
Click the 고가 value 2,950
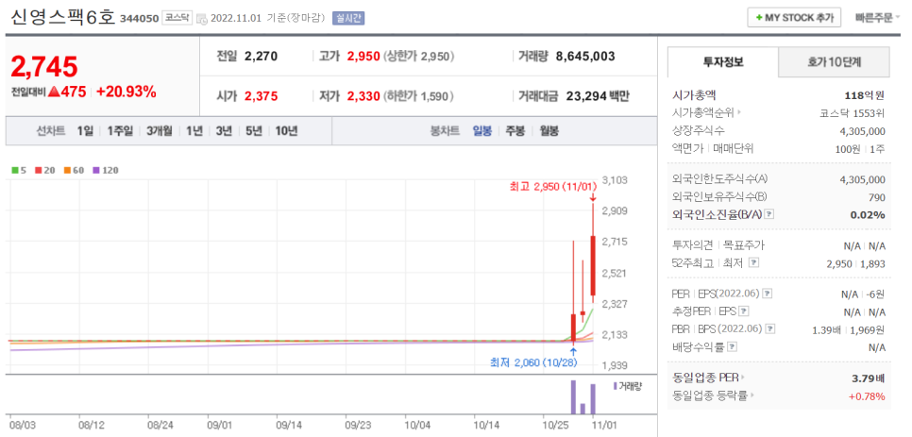click(x=363, y=57)
